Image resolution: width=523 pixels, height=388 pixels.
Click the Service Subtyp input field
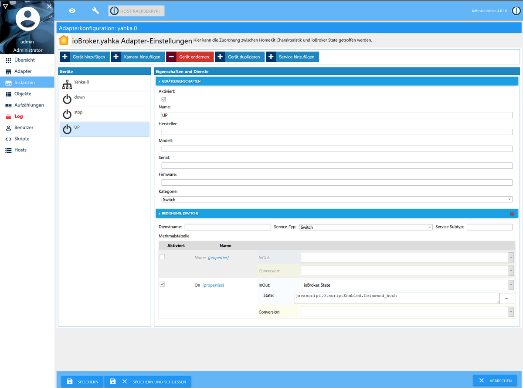[489, 227]
